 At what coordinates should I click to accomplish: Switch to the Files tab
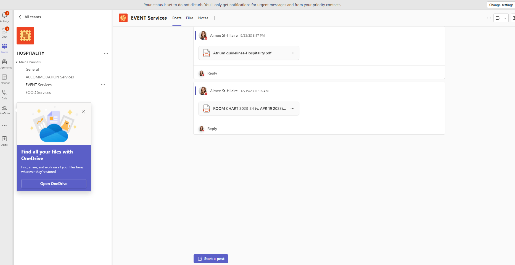point(190,18)
